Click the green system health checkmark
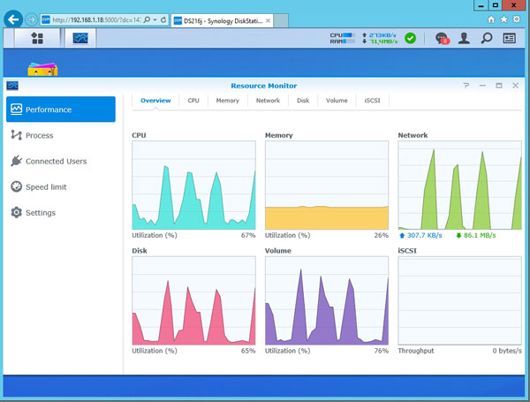 pos(411,38)
